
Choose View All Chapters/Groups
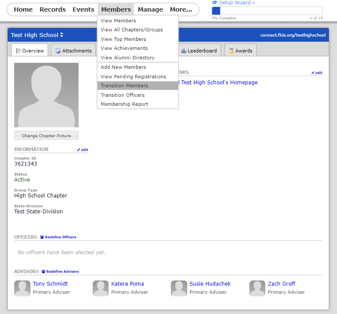point(138,30)
